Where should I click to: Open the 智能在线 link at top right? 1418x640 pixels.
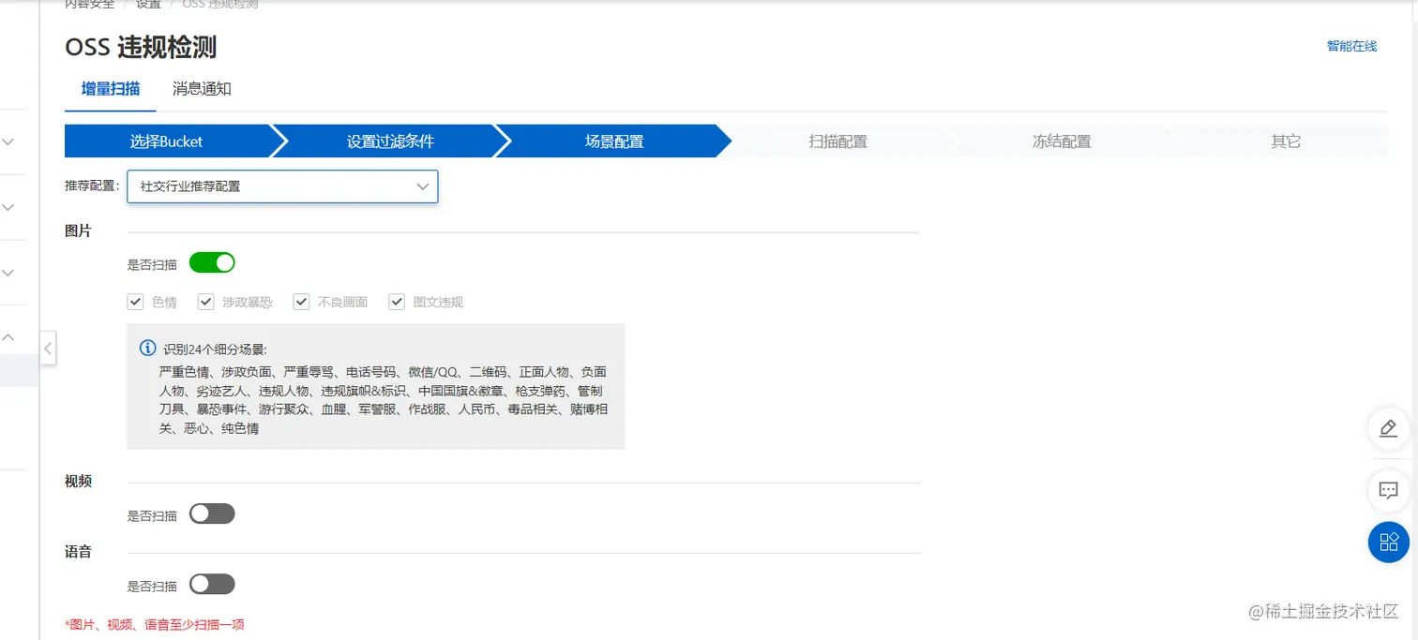(x=1350, y=44)
